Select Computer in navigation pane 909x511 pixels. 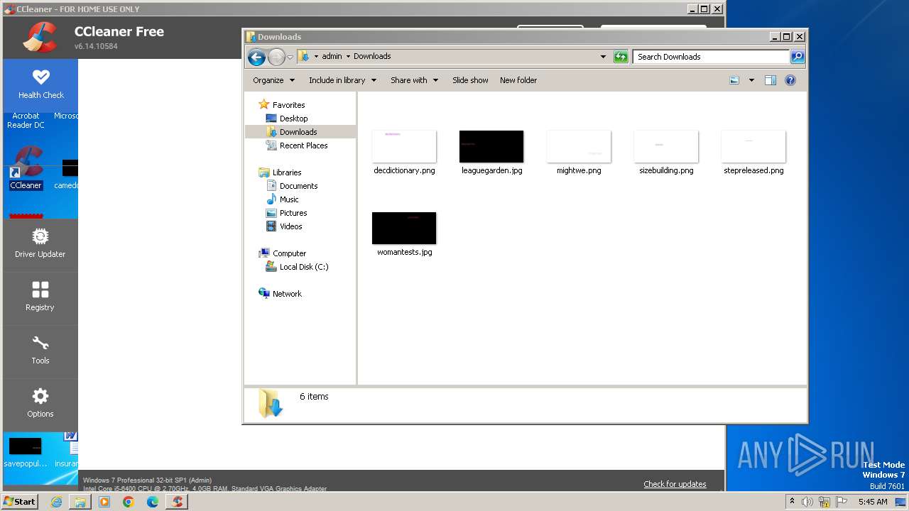289,253
